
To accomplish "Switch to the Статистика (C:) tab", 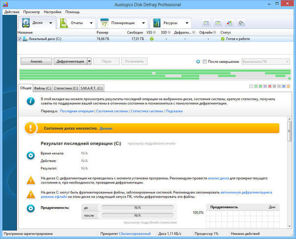I will coord(66,88).
